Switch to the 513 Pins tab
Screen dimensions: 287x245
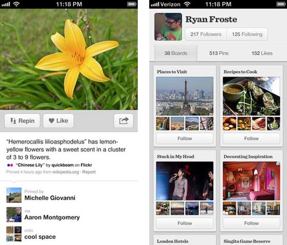[220, 54]
